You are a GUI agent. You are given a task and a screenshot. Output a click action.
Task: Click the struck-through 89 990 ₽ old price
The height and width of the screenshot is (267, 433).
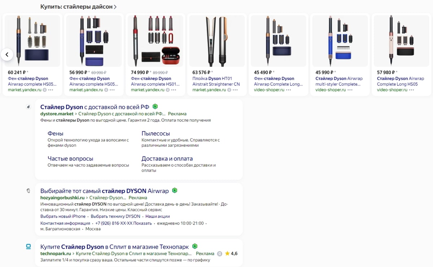tap(161, 72)
